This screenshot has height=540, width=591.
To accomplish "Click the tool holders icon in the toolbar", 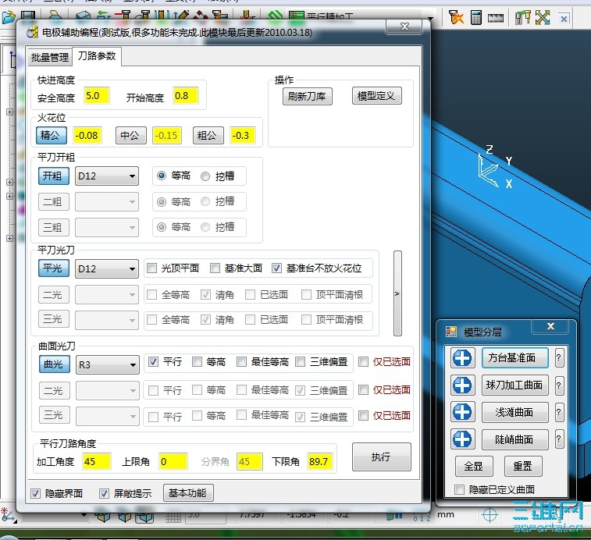I will pos(523,17).
